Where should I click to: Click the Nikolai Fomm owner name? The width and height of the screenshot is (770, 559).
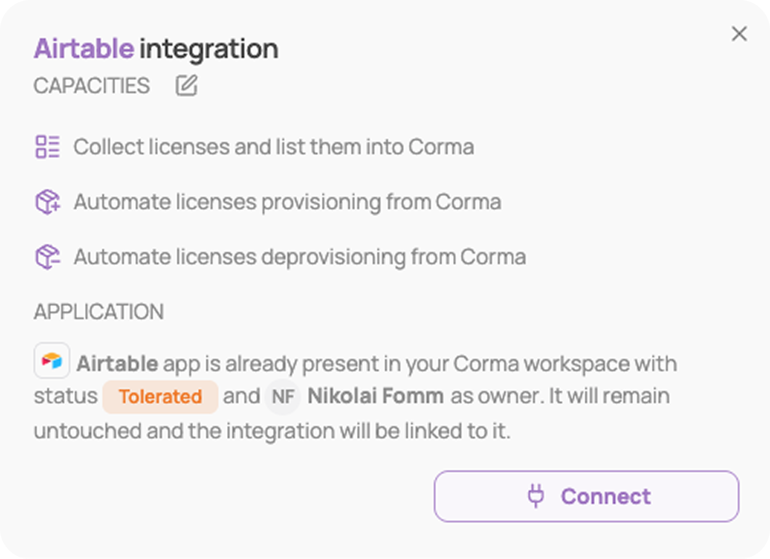(x=375, y=396)
